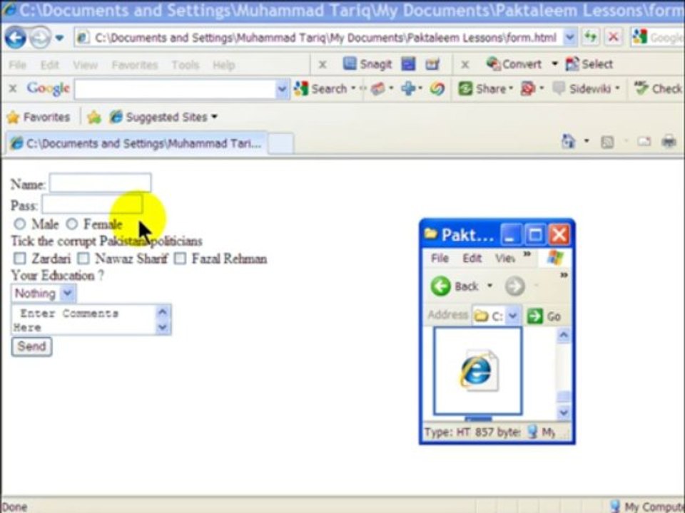Click the Google toolbar Search button
Viewport: 685px width, 513px height.
[320, 89]
